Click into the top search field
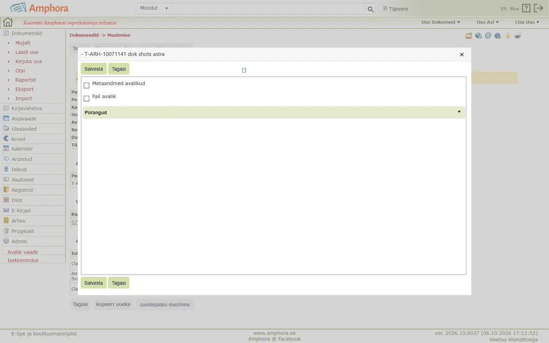Viewport: 549px width, 343px height. (x=268, y=9)
